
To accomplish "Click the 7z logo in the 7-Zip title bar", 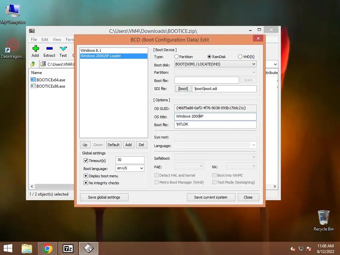I will (32, 31).
